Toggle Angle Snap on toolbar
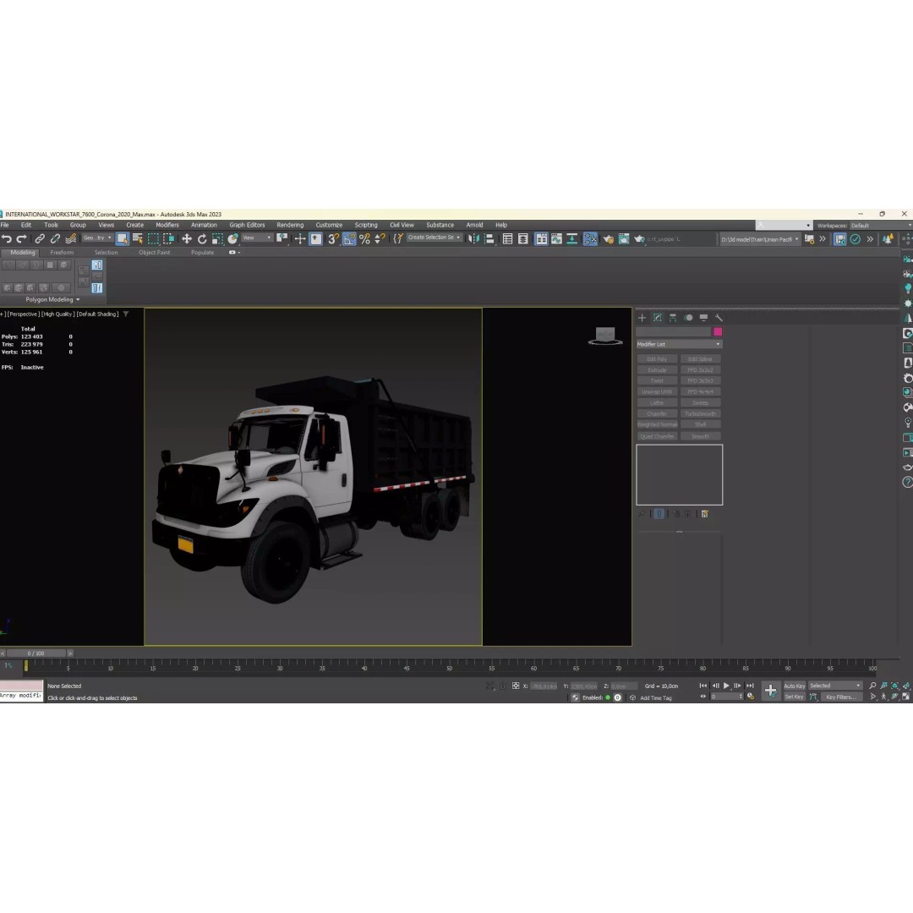Image resolution: width=913 pixels, height=913 pixels. [x=349, y=238]
